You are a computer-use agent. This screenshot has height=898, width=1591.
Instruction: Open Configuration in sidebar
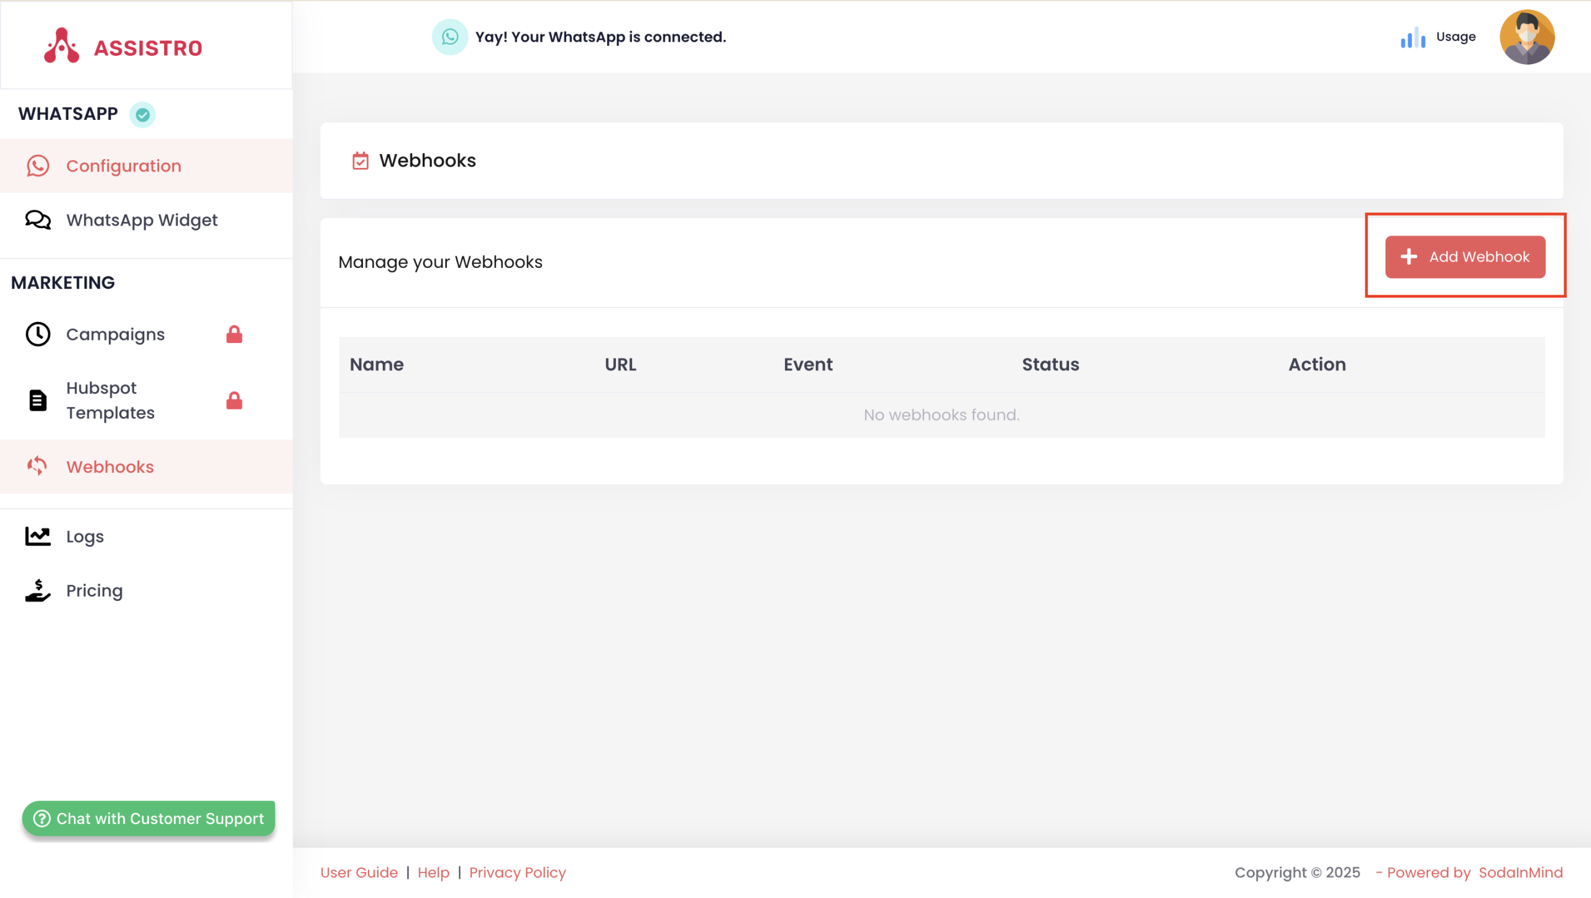(123, 166)
